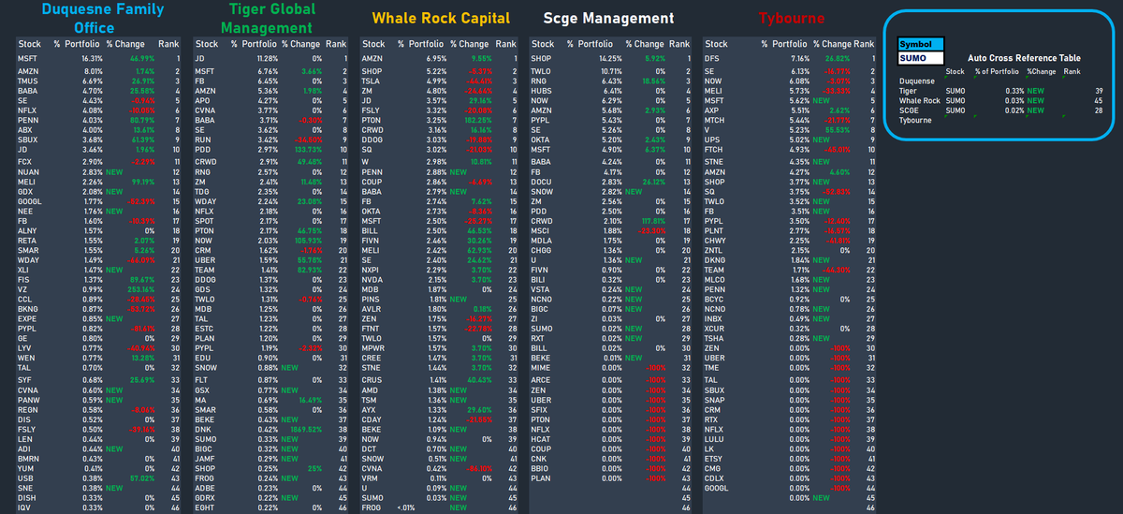Select the MSCI ticker cell
The width and height of the screenshot is (1123, 514).
click(x=541, y=230)
